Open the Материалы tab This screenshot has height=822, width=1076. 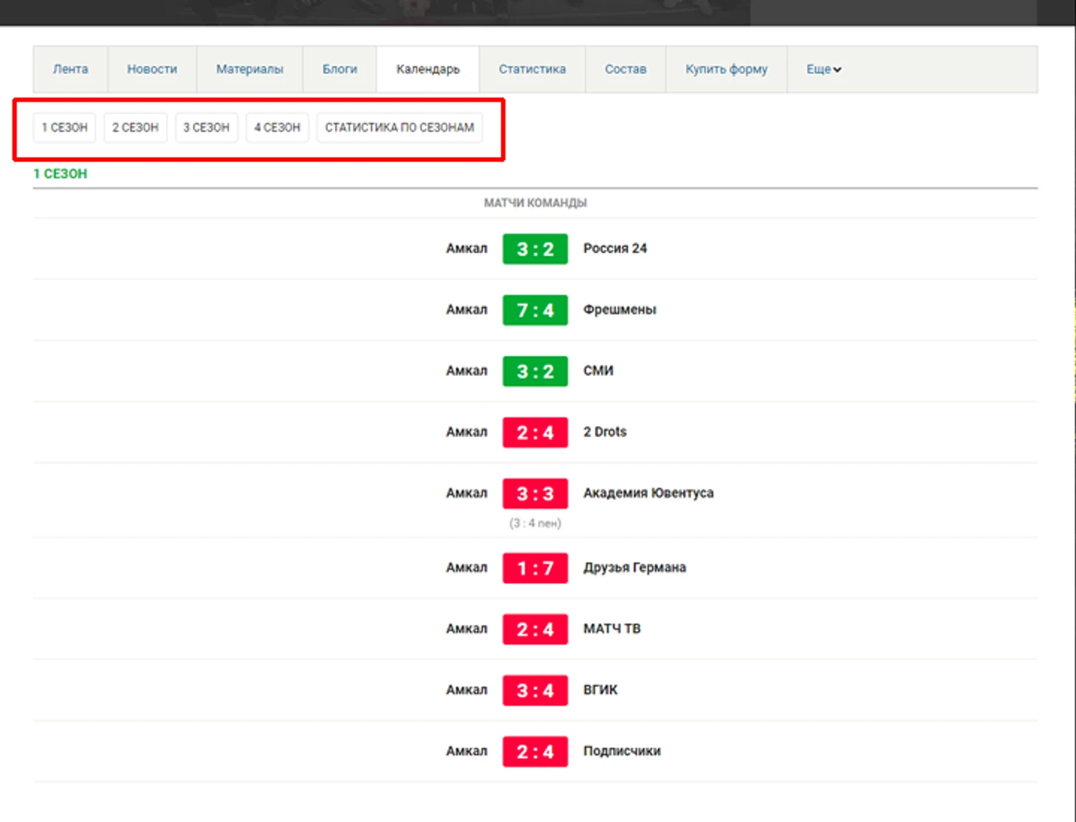(249, 69)
